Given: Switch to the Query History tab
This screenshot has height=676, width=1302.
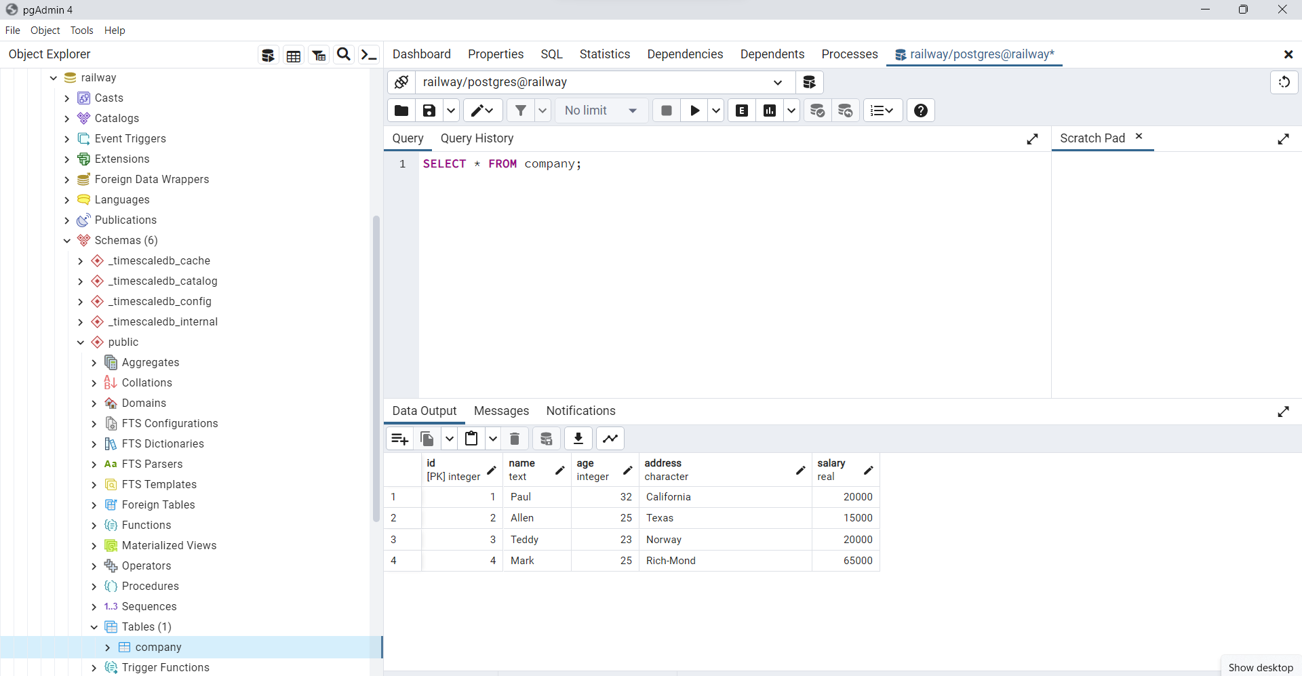Looking at the screenshot, I should click(x=477, y=138).
